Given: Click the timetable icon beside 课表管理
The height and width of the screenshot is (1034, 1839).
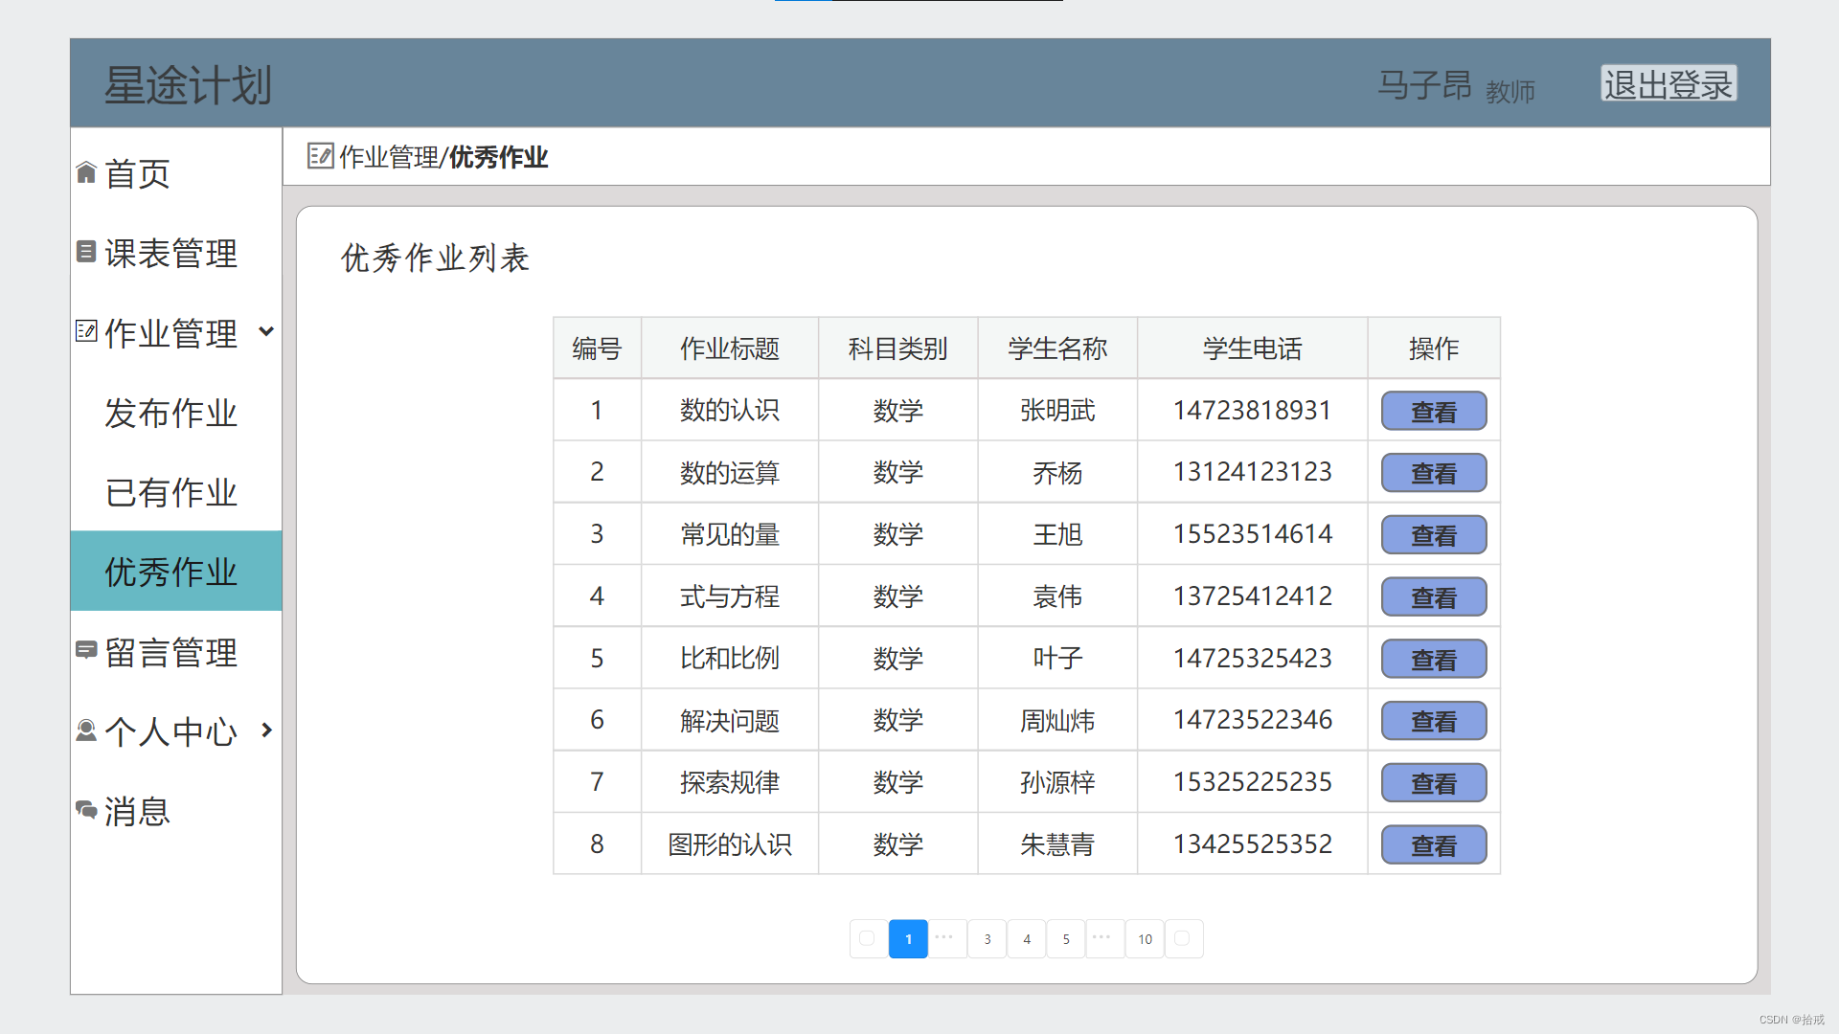Looking at the screenshot, I should (x=86, y=252).
